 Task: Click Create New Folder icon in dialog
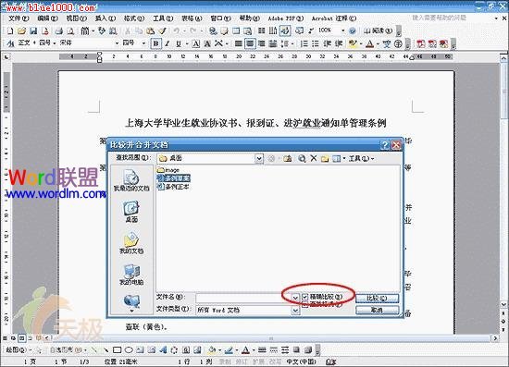tap(325, 158)
